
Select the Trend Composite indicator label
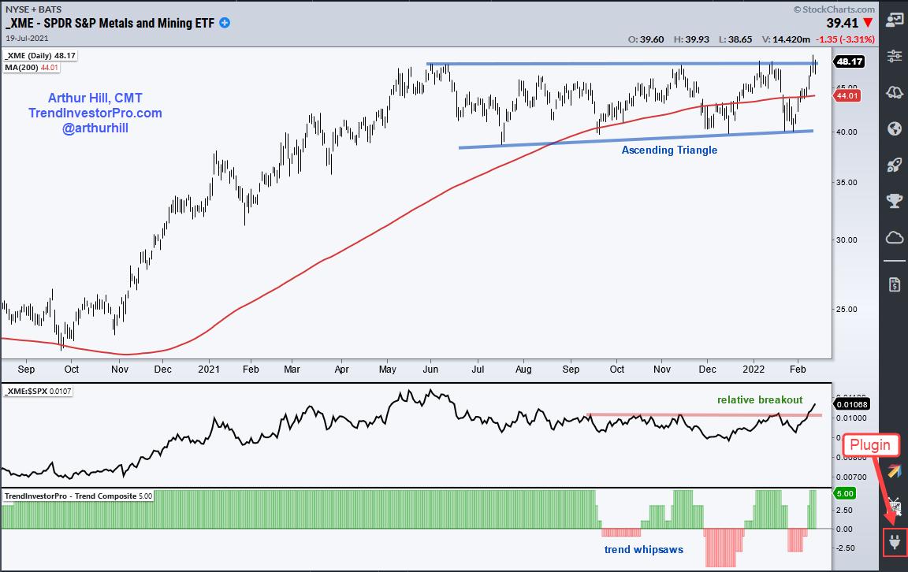[77, 496]
